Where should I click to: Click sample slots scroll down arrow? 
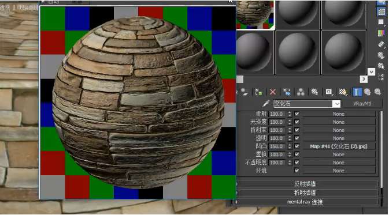pyautogui.click(x=371, y=72)
